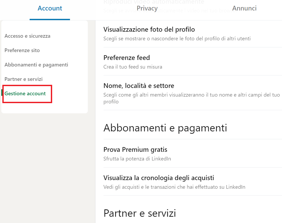
Task: Click the 'Scegli se mostrare o nascondere' description
Action: point(177,39)
